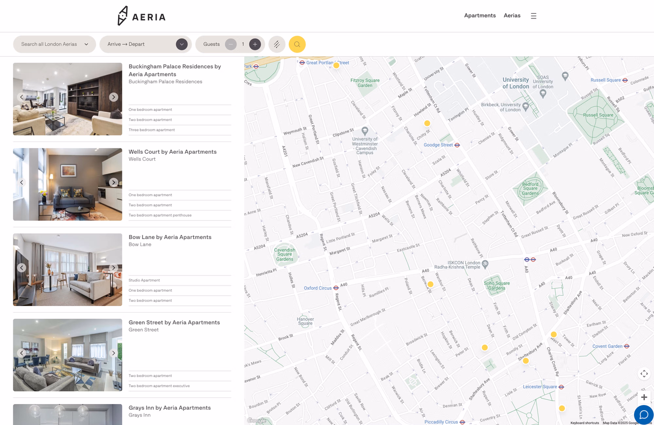
Task: Open Bow Lane by Aeria Apartments listing
Action: tap(170, 237)
